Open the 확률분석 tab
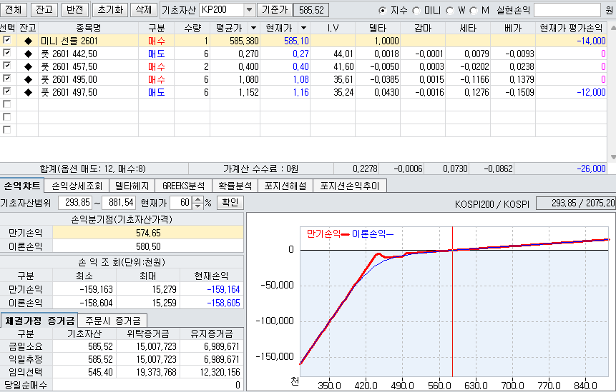 [235, 186]
